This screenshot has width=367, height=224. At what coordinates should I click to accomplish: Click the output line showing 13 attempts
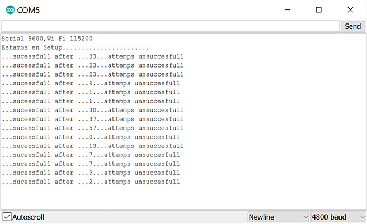[93, 146]
